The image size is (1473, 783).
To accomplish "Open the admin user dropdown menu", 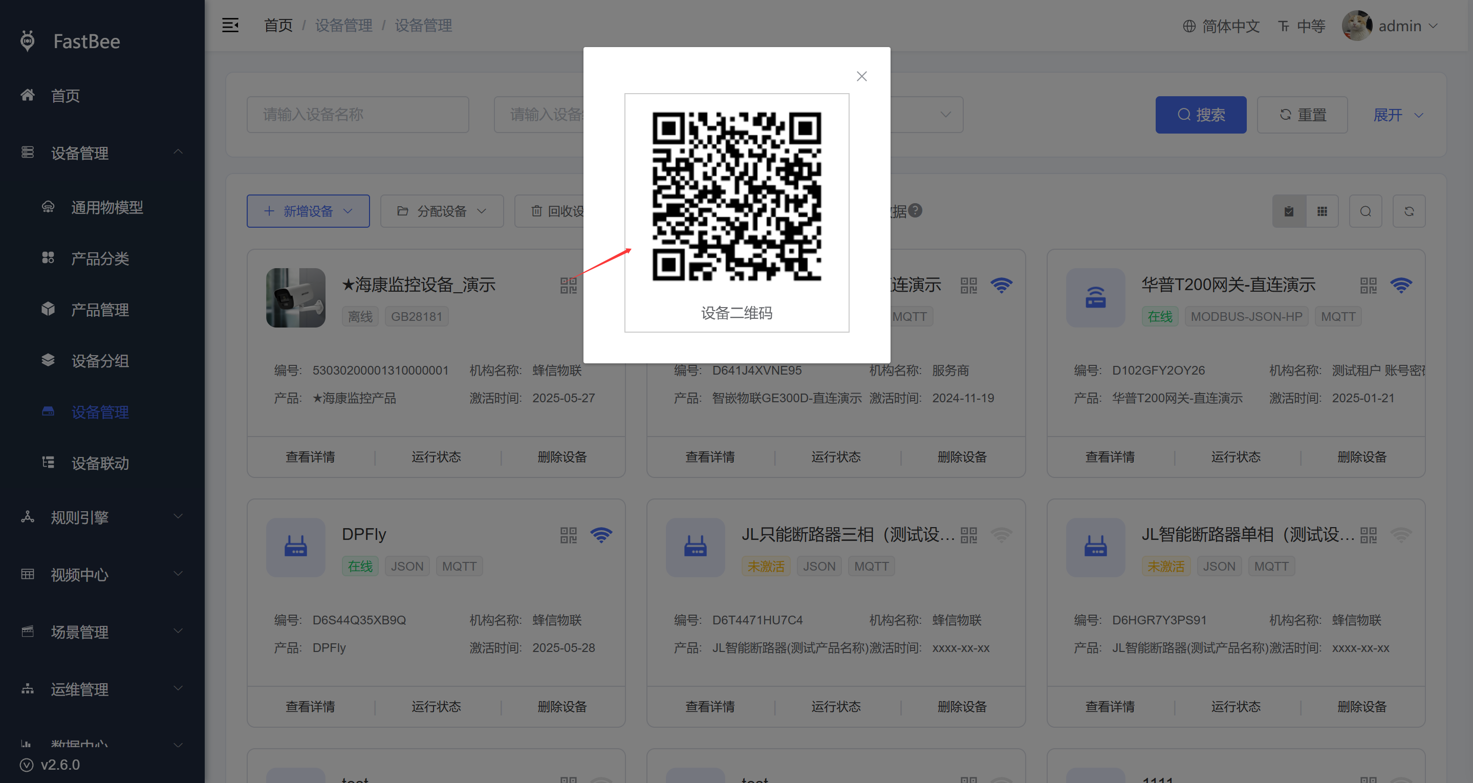I will pyautogui.click(x=1407, y=26).
